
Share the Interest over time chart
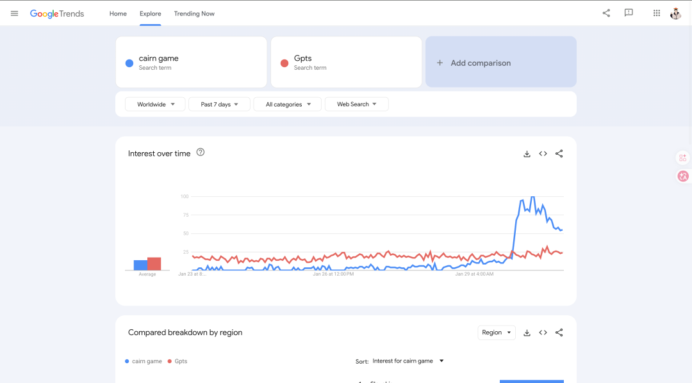click(x=559, y=153)
